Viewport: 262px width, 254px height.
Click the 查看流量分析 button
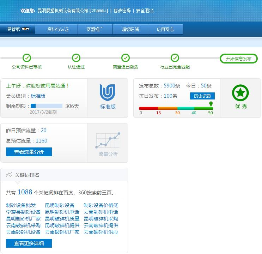pos(29,152)
